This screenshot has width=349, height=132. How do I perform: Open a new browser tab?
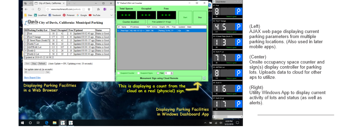[x=69, y=3]
